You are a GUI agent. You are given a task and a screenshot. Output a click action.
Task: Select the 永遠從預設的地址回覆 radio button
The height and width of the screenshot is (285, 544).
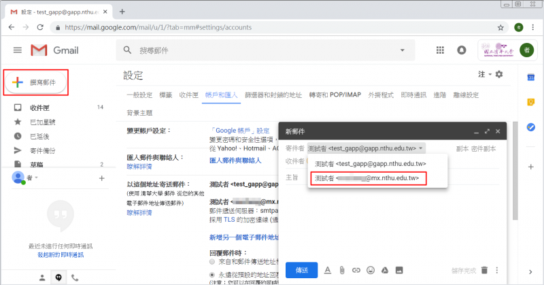tap(213, 273)
